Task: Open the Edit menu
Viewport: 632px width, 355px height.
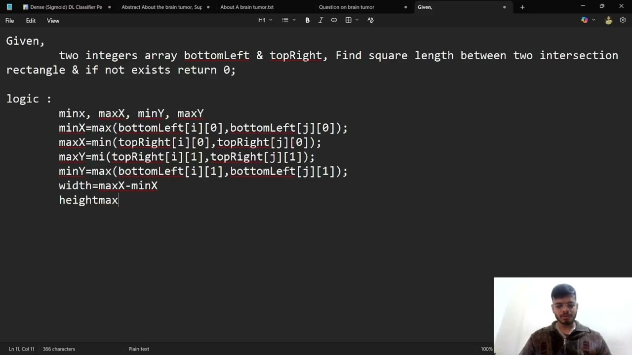Action: [31, 21]
